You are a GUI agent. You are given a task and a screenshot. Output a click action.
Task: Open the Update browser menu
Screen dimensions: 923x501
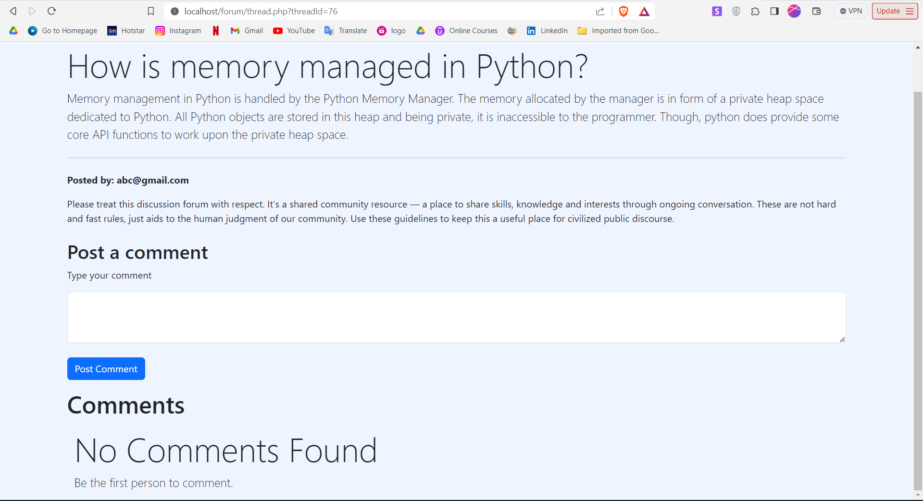pyautogui.click(x=895, y=11)
